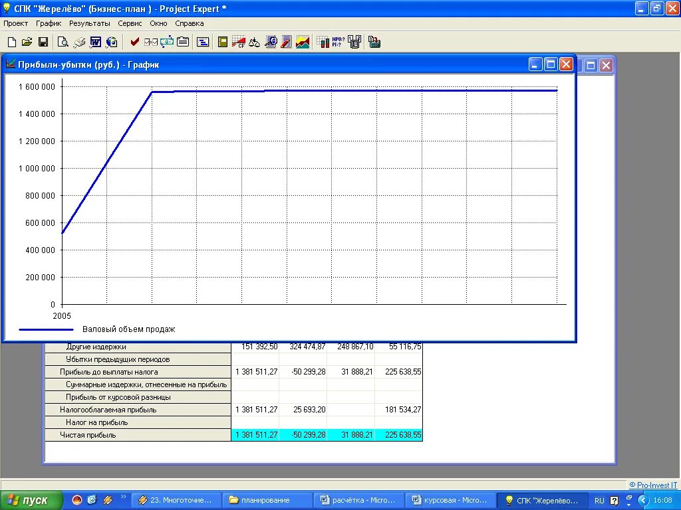Switch to планирование folder taskbar button
681x510 pixels.
pyautogui.click(x=266, y=500)
